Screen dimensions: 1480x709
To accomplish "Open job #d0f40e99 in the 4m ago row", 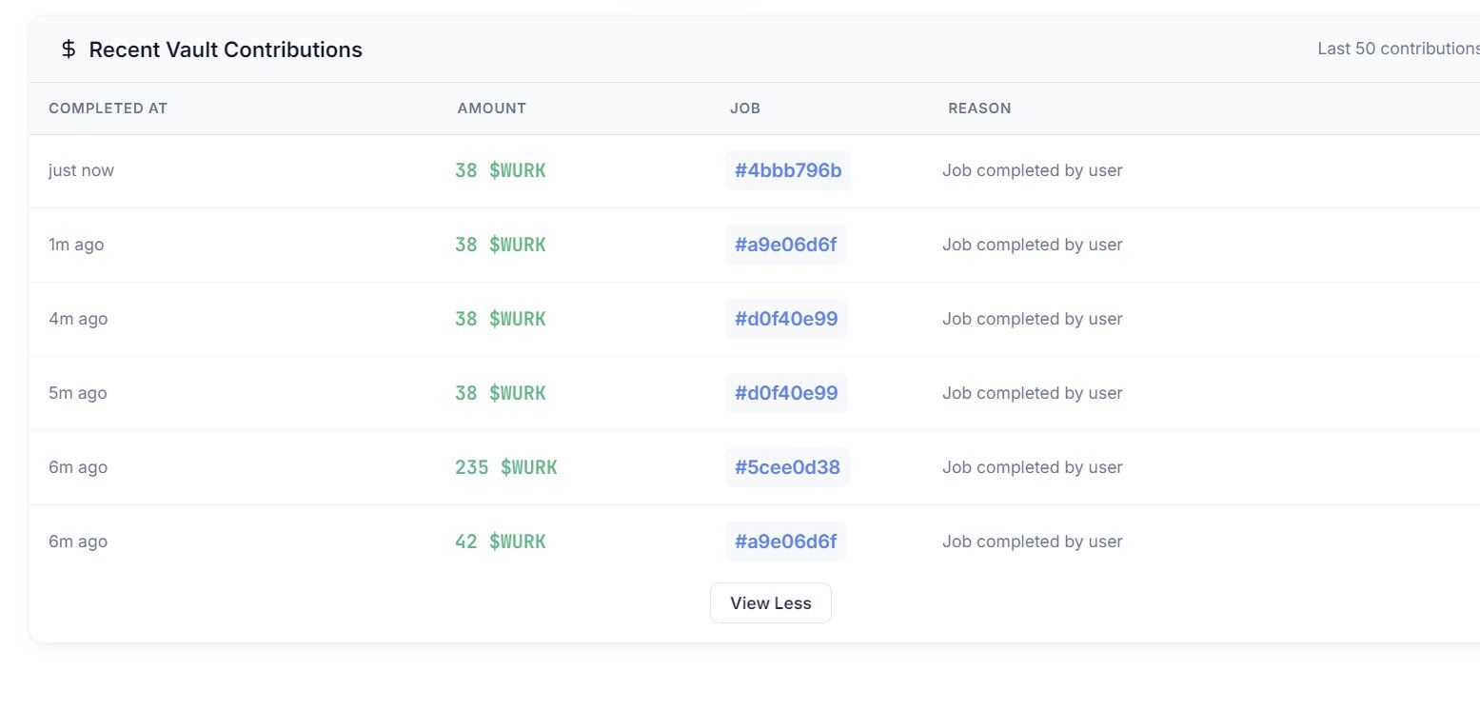I will tap(786, 319).
